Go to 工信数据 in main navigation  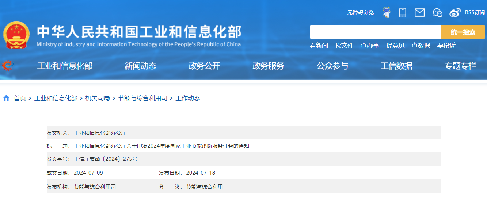pyautogui.click(x=396, y=66)
